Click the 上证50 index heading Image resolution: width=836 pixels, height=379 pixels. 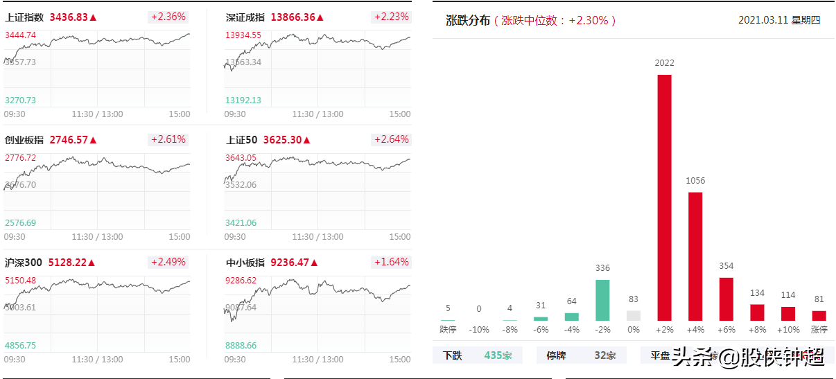242,140
